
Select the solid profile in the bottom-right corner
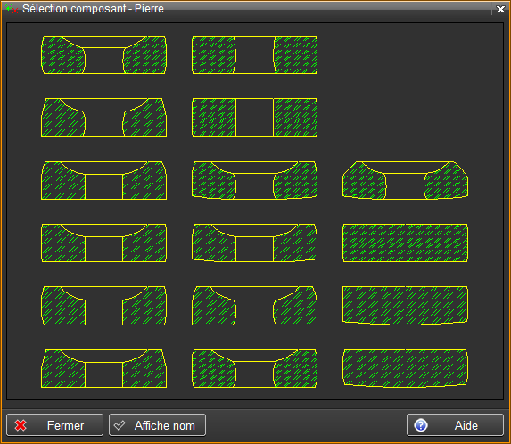[x=405, y=368]
